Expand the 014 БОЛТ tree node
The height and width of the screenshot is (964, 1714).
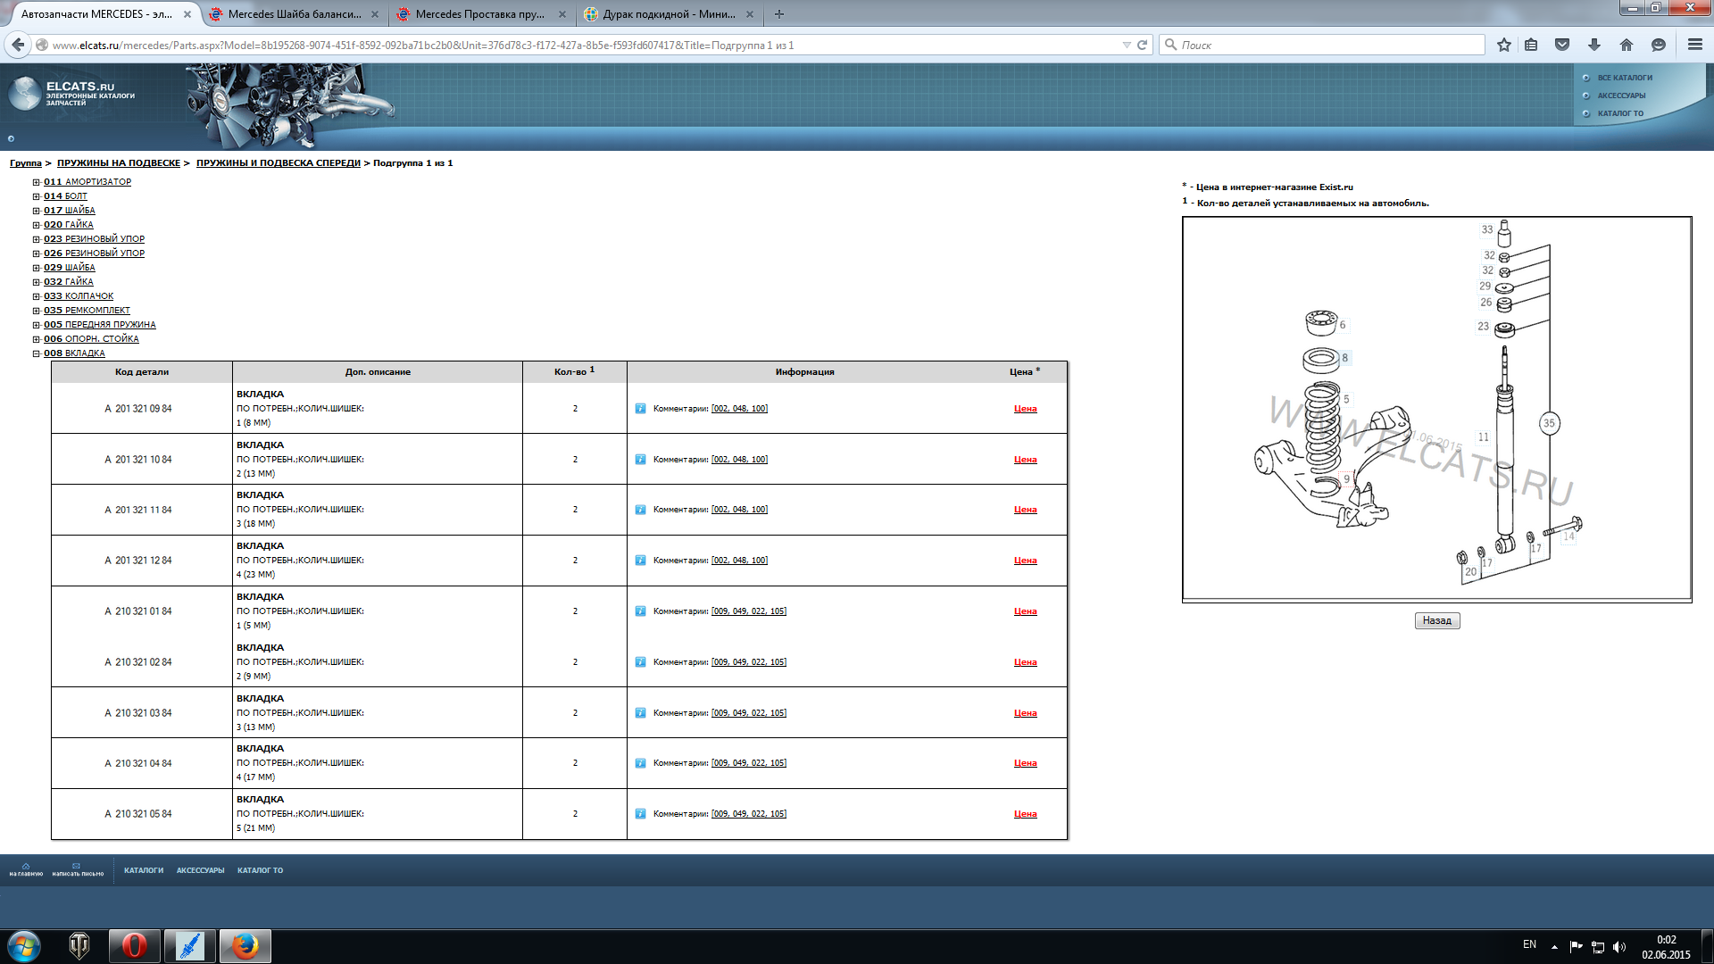37,196
